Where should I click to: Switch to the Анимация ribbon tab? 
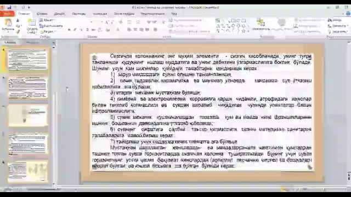[x=100, y=14]
